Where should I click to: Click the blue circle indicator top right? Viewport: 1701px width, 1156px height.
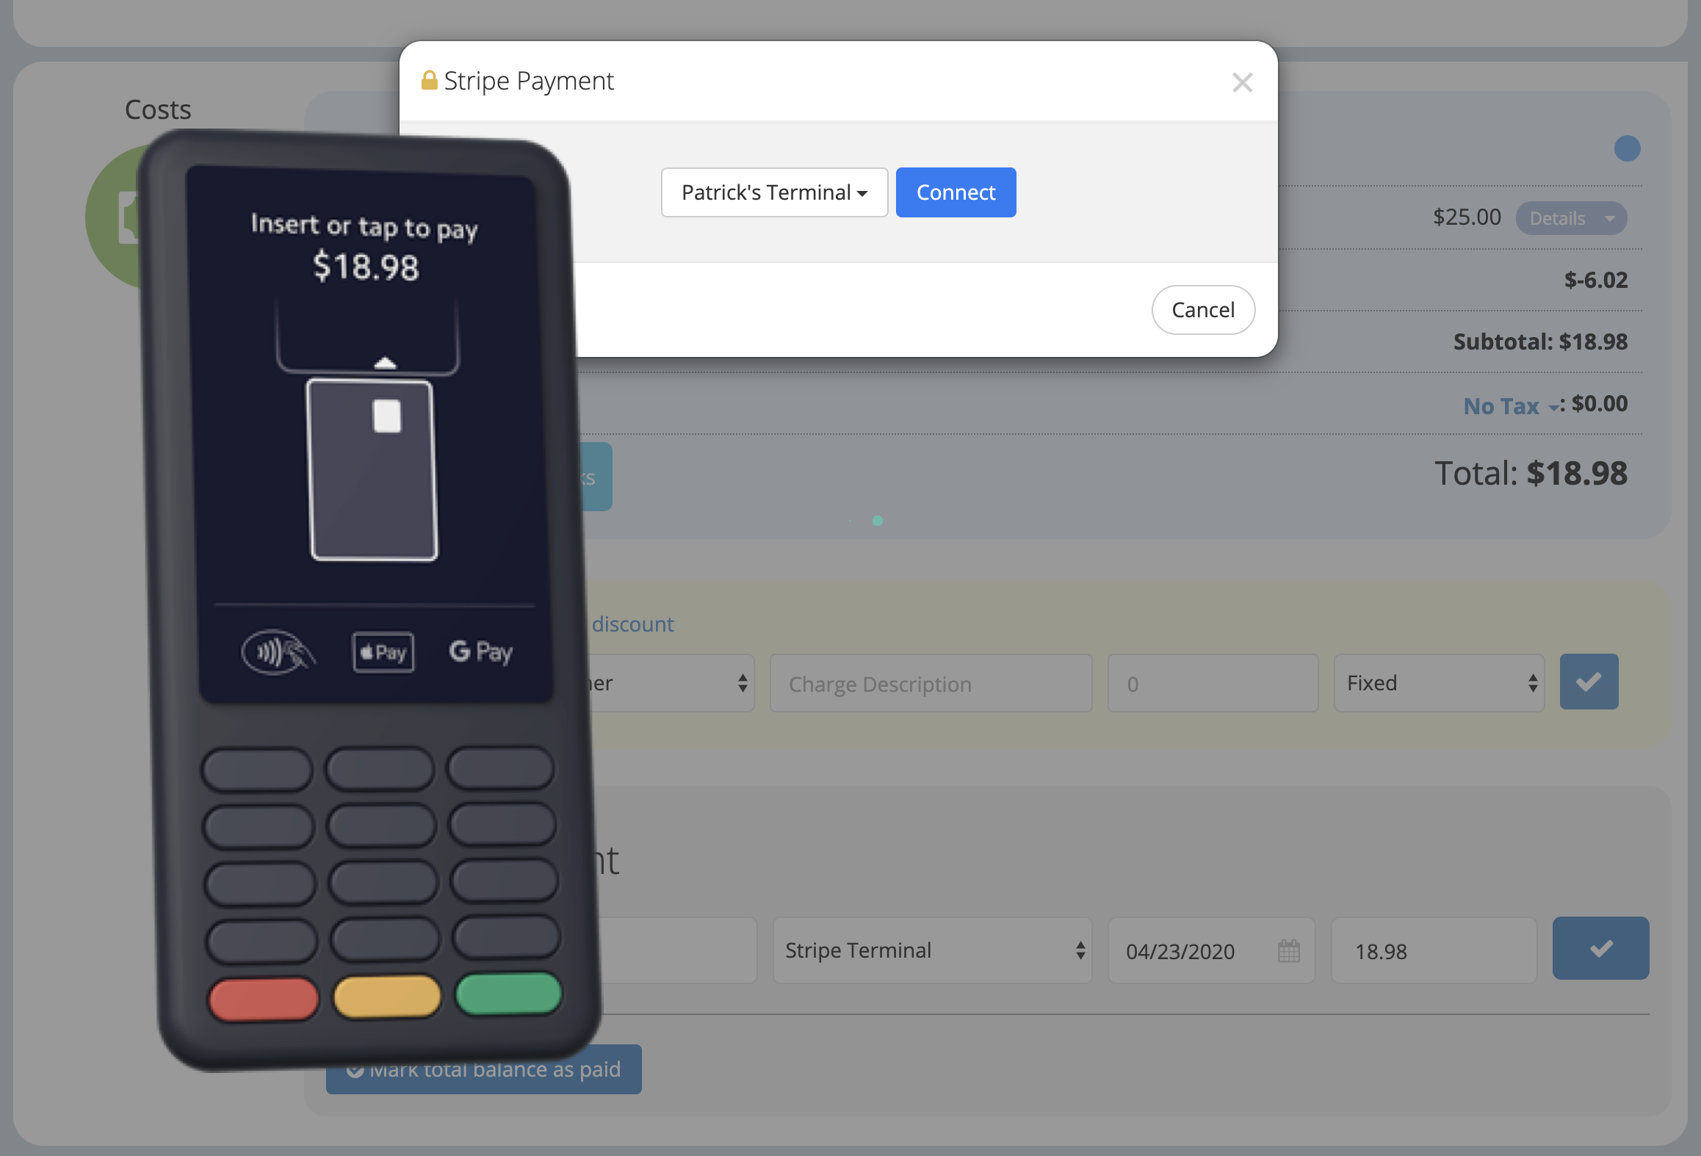(1627, 148)
